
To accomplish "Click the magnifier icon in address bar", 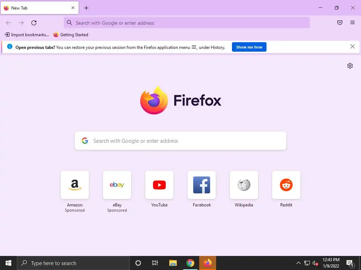I will pyautogui.click(x=69, y=22).
